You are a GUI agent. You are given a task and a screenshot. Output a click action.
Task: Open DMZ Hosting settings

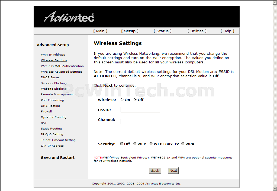click(50, 106)
